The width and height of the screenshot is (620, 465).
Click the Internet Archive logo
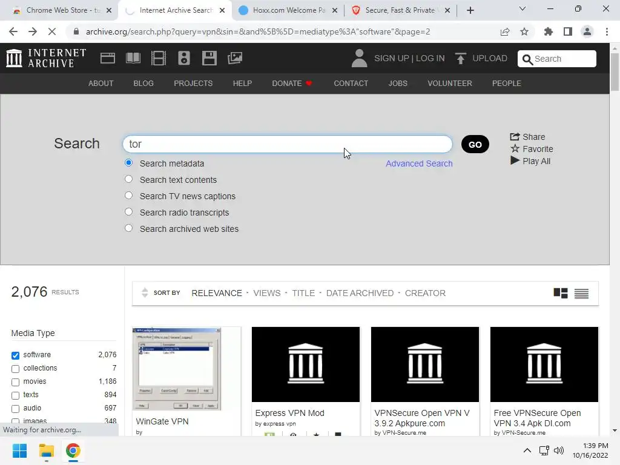[x=46, y=58]
